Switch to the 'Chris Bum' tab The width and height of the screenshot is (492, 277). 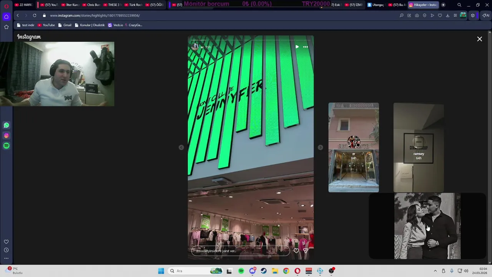tap(91, 5)
